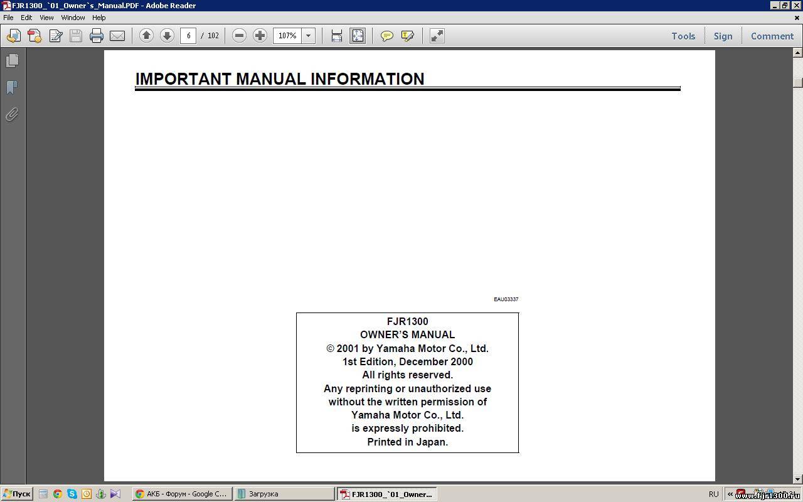This screenshot has width=803, height=502.
Task: Zoom in with the plus button
Action: 260,36
